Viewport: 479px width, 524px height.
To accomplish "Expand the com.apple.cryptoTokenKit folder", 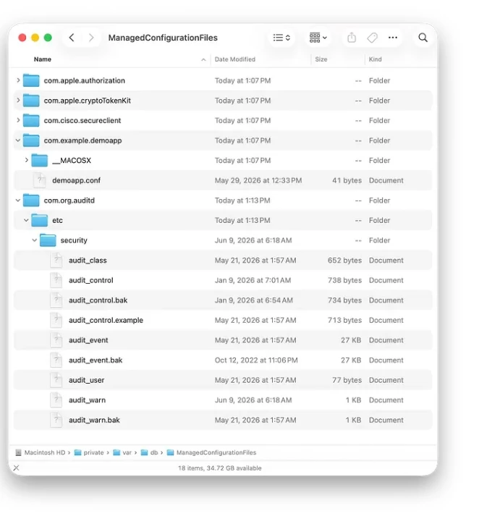I will 18,101.
